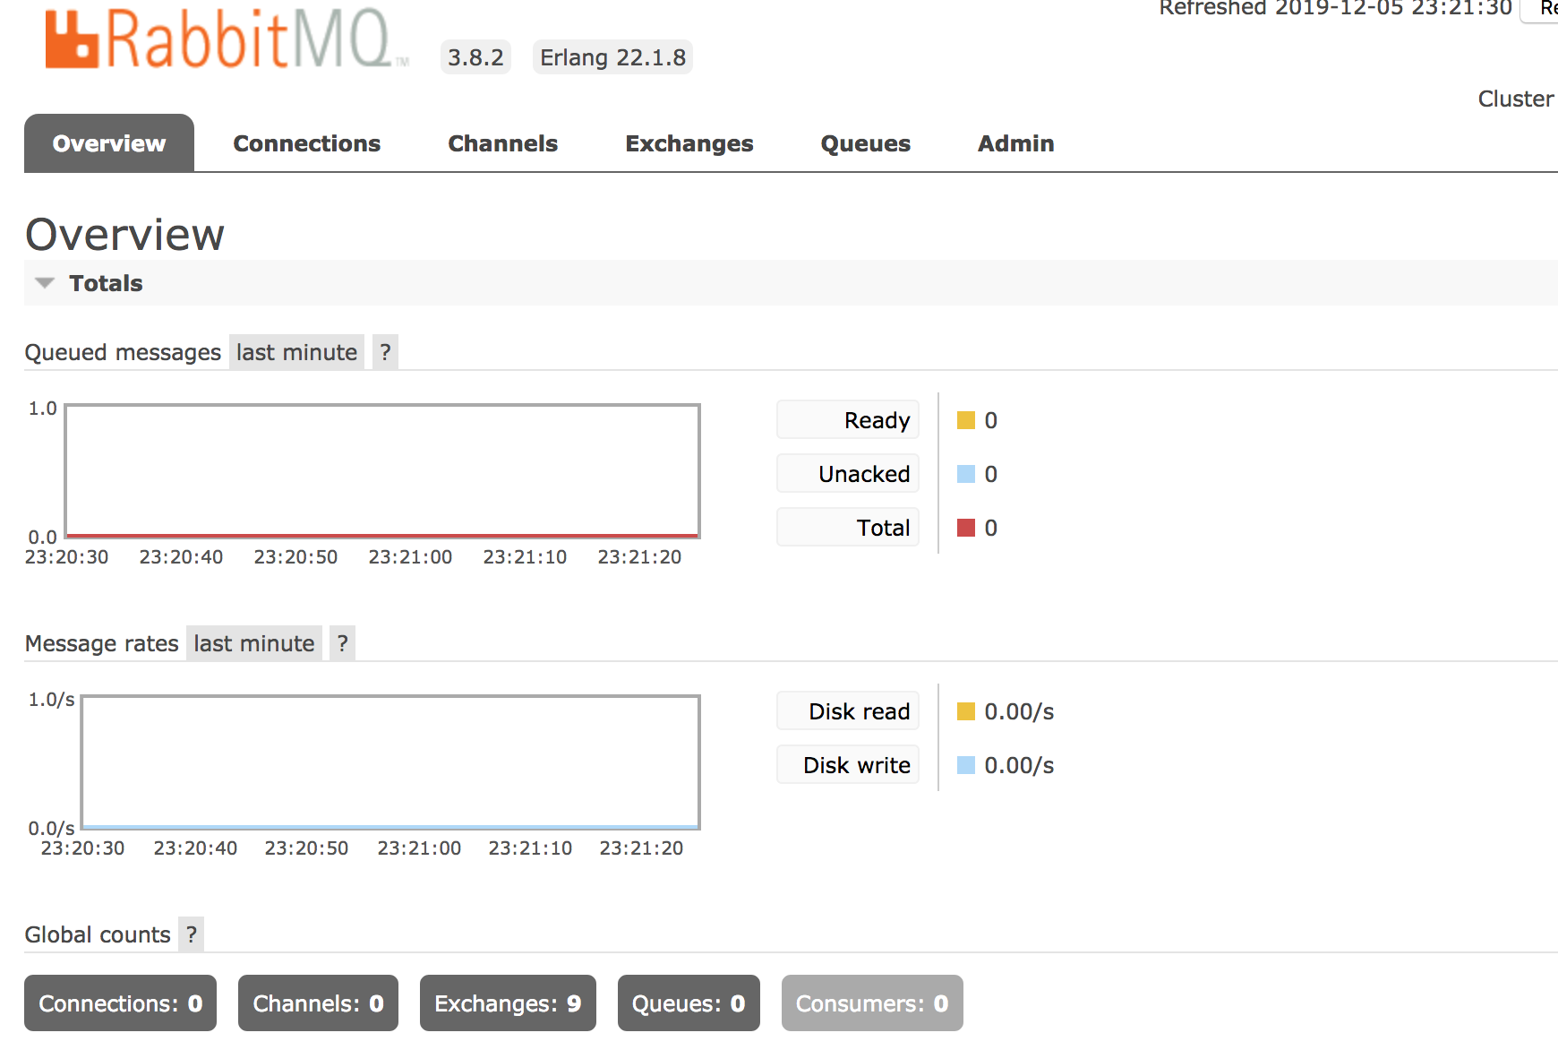Click the Disk write legend label
The height and width of the screenshot is (1050, 1558).
pos(848,764)
